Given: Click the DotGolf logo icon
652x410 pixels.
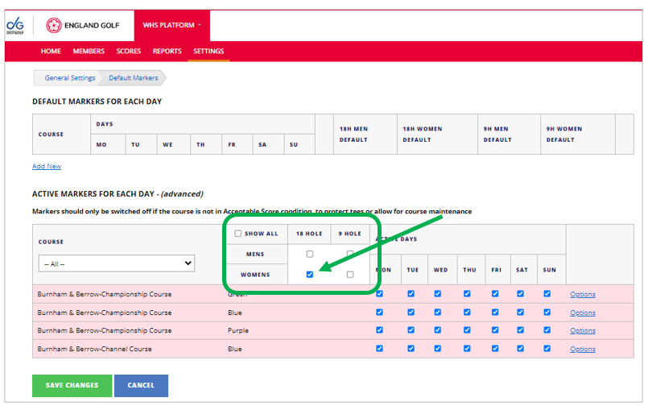Looking at the screenshot, I should 15,26.
